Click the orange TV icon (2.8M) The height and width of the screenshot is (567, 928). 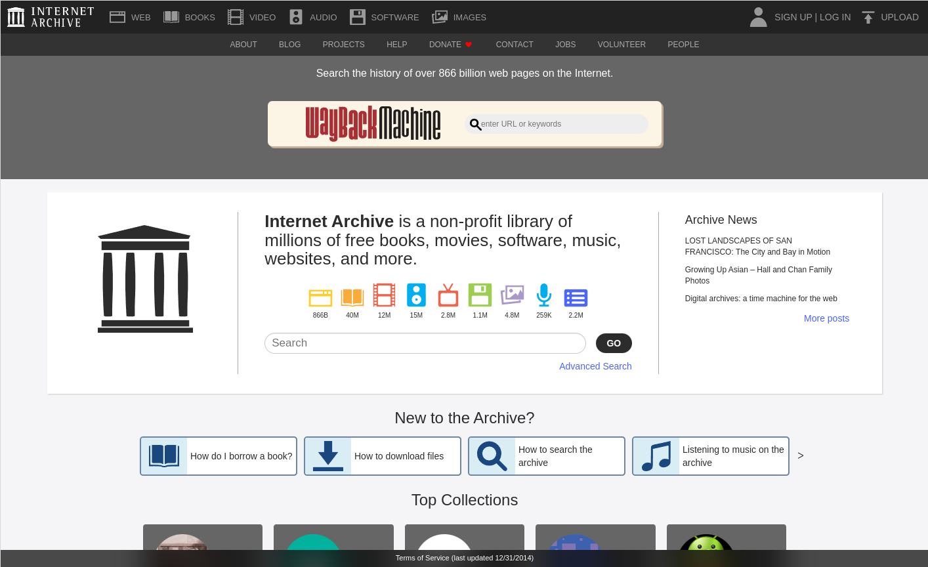tap(448, 296)
